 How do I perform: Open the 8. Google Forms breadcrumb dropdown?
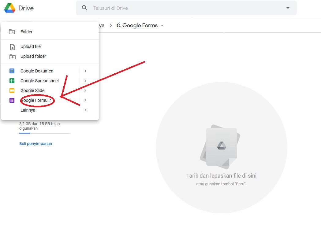(x=162, y=25)
